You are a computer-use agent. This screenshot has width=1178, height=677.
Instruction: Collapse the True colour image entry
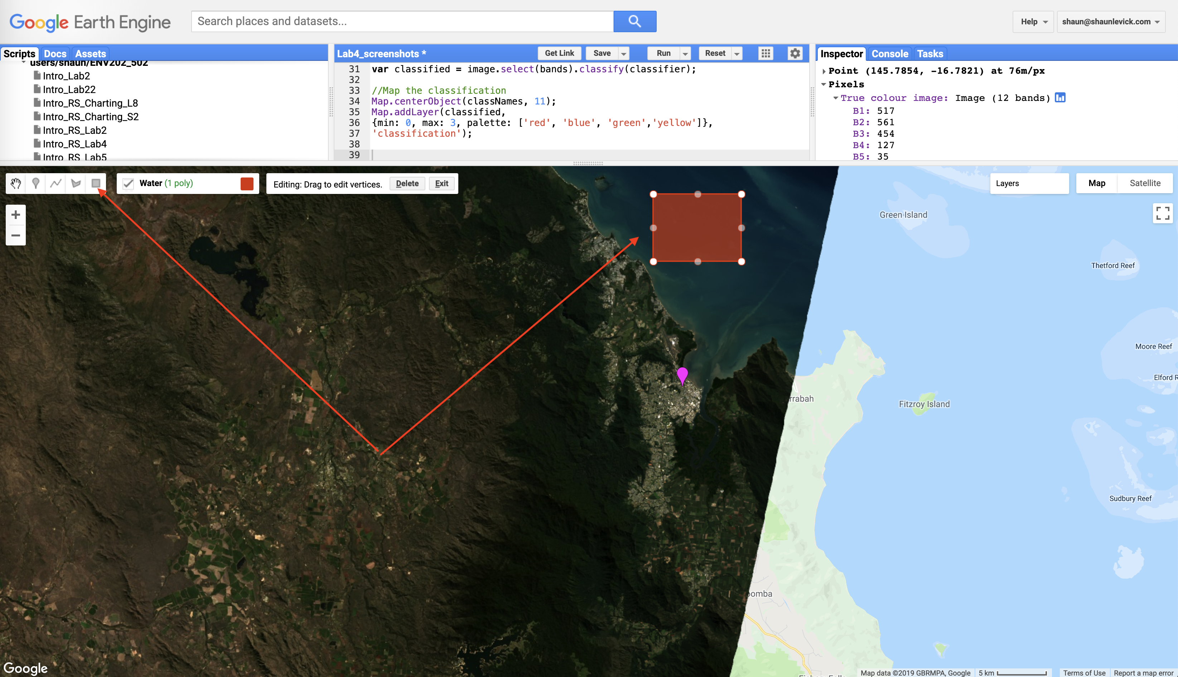point(836,98)
